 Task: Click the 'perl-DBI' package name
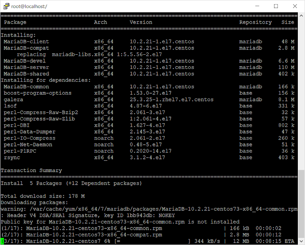point(17,125)
